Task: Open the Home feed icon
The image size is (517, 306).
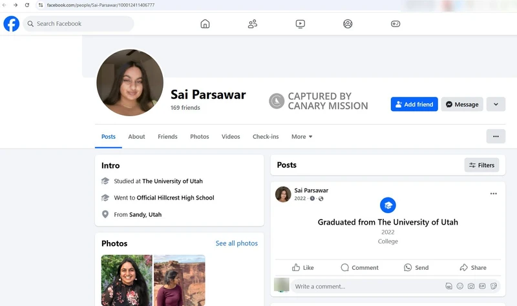Action: (205, 24)
